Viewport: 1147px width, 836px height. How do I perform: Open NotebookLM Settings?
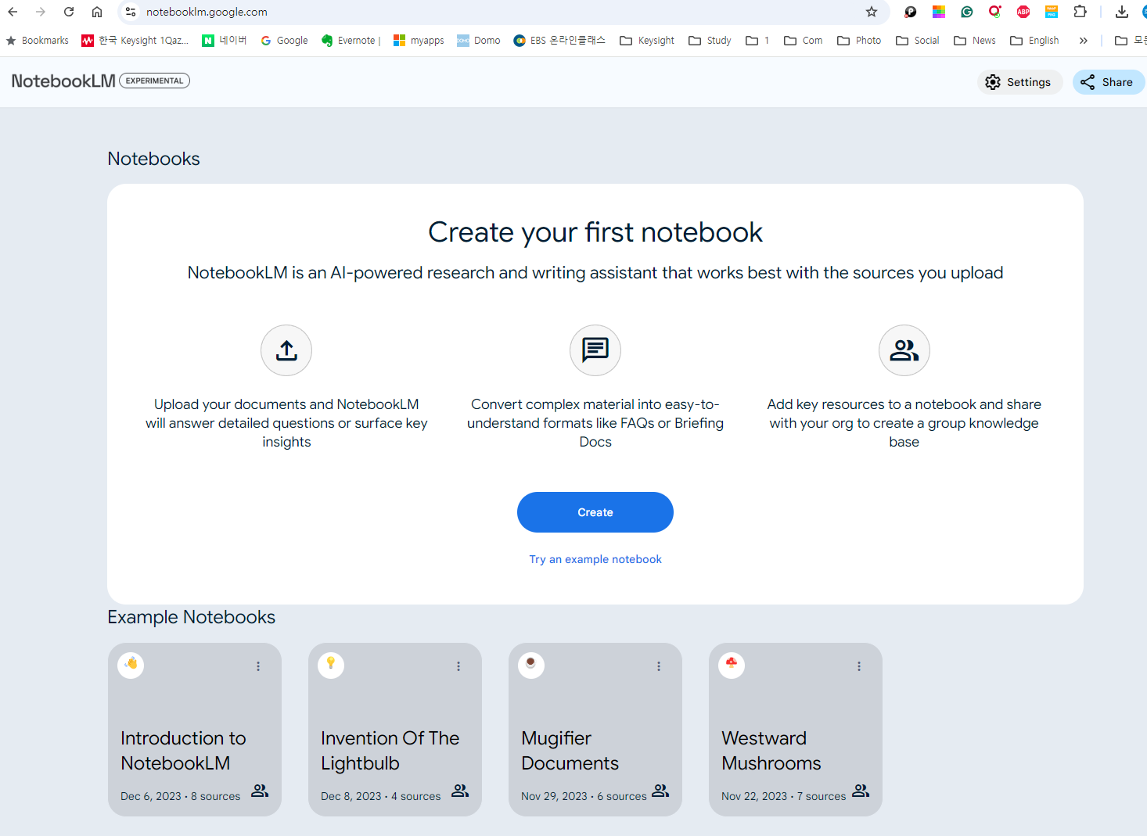click(x=1019, y=82)
